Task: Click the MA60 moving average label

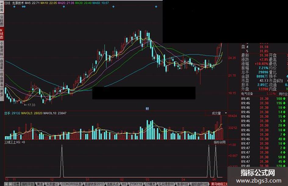Action: [101, 3]
